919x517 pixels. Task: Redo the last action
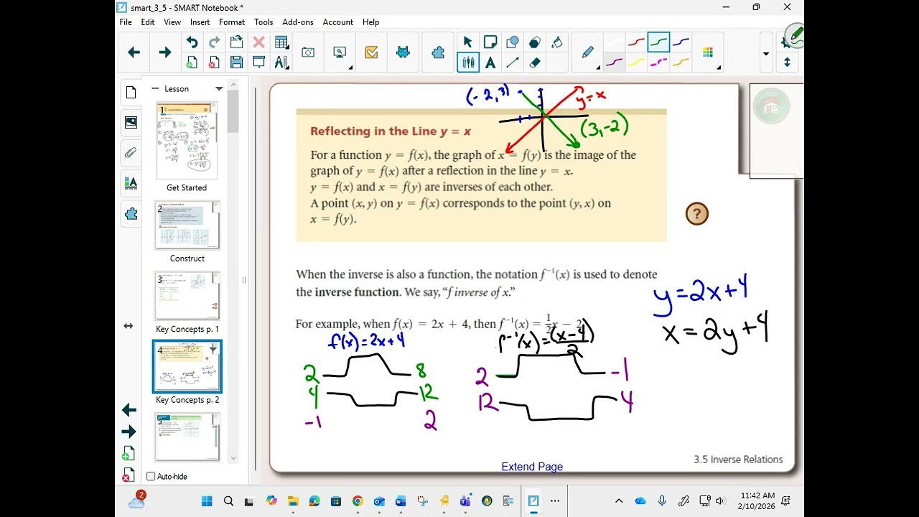tap(214, 42)
